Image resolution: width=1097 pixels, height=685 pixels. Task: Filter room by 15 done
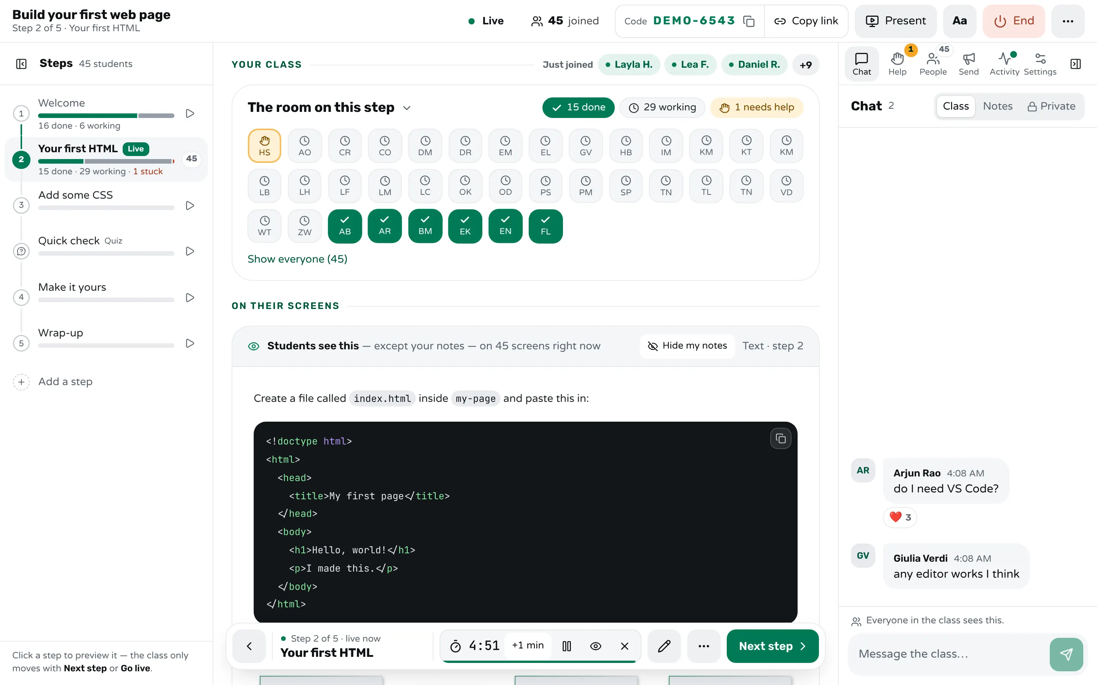coord(579,108)
